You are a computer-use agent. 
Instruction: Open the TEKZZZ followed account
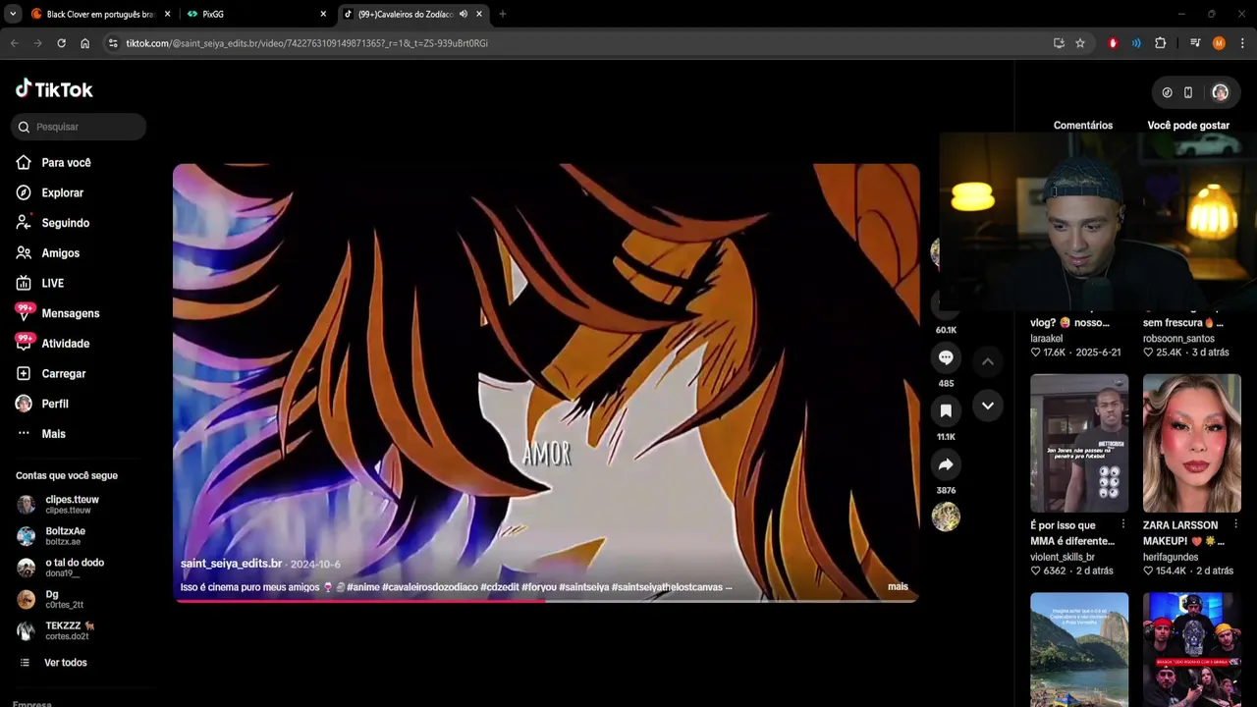tap(56, 630)
